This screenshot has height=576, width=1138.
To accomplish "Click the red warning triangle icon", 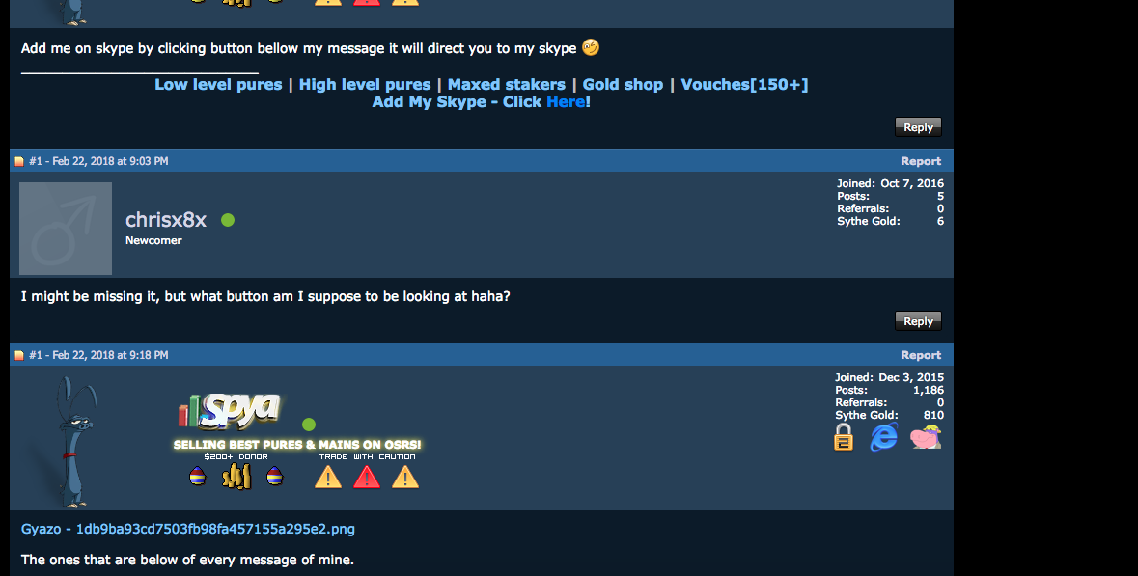I will pyautogui.click(x=367, y=477).
